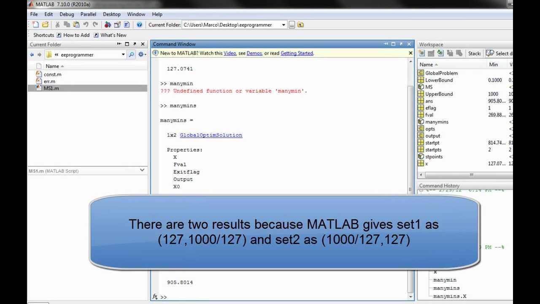Go up one folder level icon
Image resolution: width=540 pixels, height=304 pixels.
tap(300, 25)
